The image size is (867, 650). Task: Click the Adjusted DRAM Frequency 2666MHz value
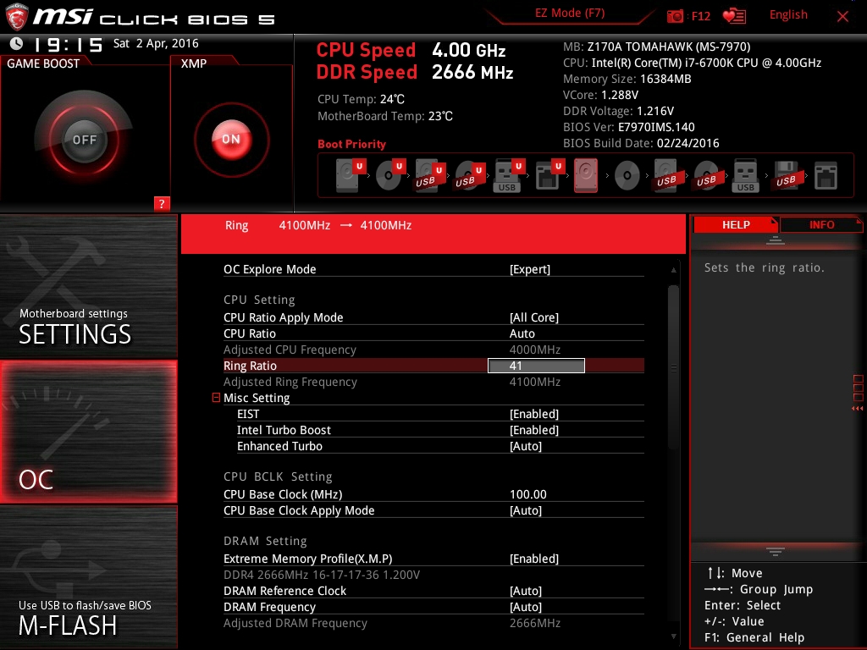pyautogui.click(x=535, y=623)
